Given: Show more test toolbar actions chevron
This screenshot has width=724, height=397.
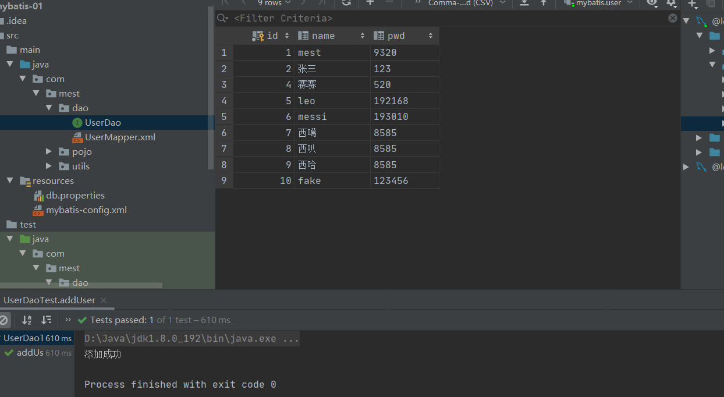Looking at the screenshot, I should coord(68,320).
